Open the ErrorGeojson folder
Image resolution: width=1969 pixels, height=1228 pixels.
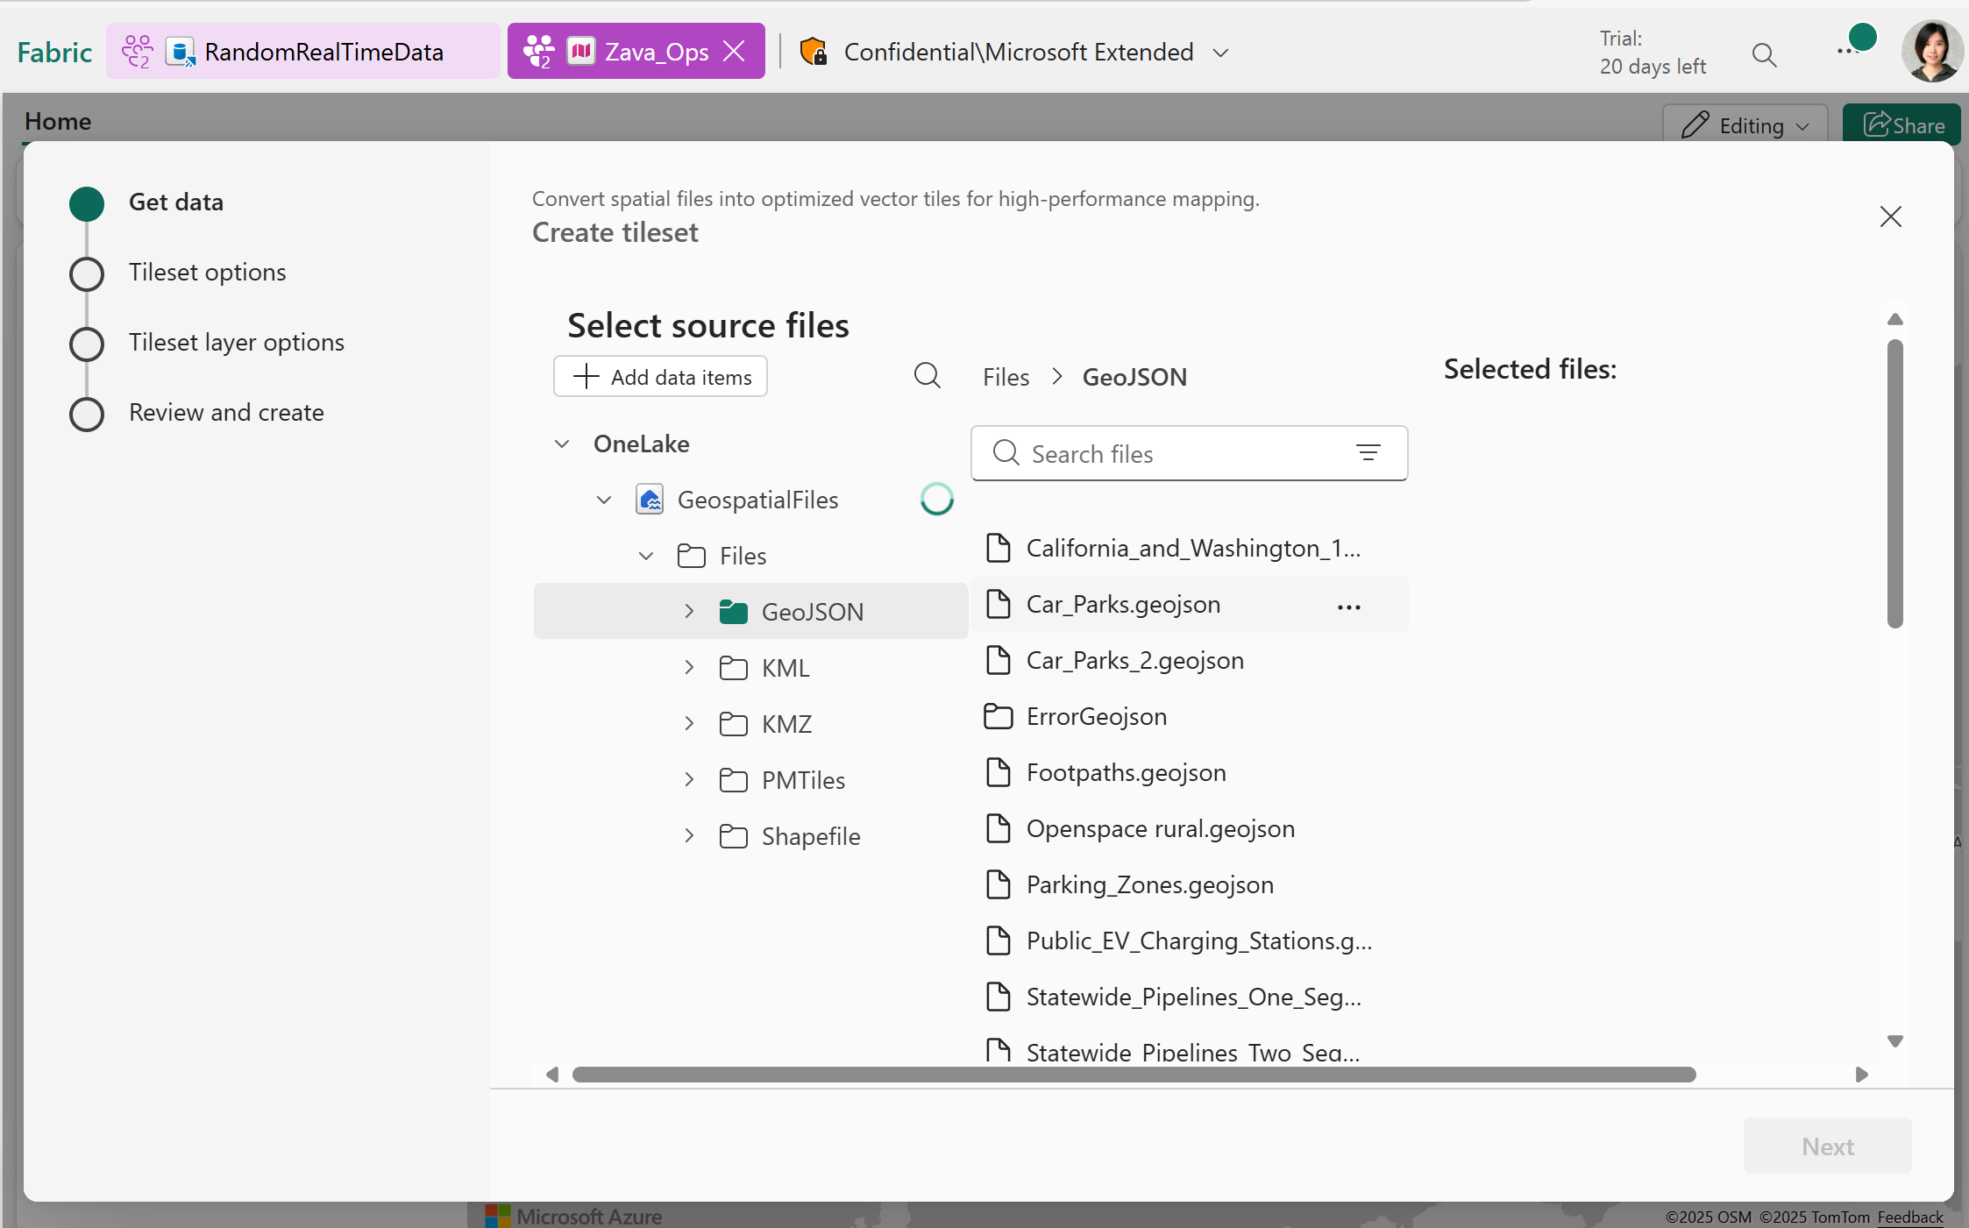click(x=1096, y=716)
